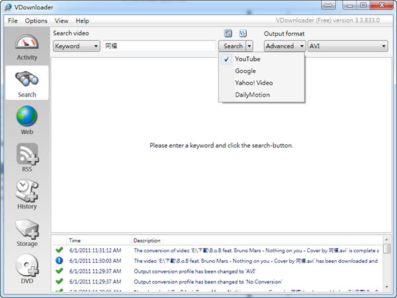Click 'The conversion of video' log description
The width and height of the screenshot is (397, 298).
(256, 250)
